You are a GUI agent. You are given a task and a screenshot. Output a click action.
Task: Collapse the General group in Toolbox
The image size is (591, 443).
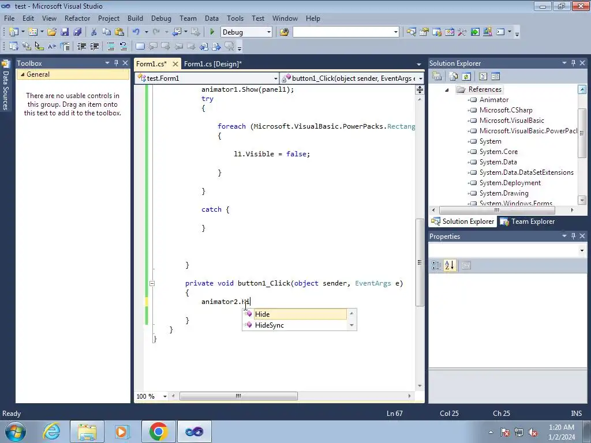(23, 74)
